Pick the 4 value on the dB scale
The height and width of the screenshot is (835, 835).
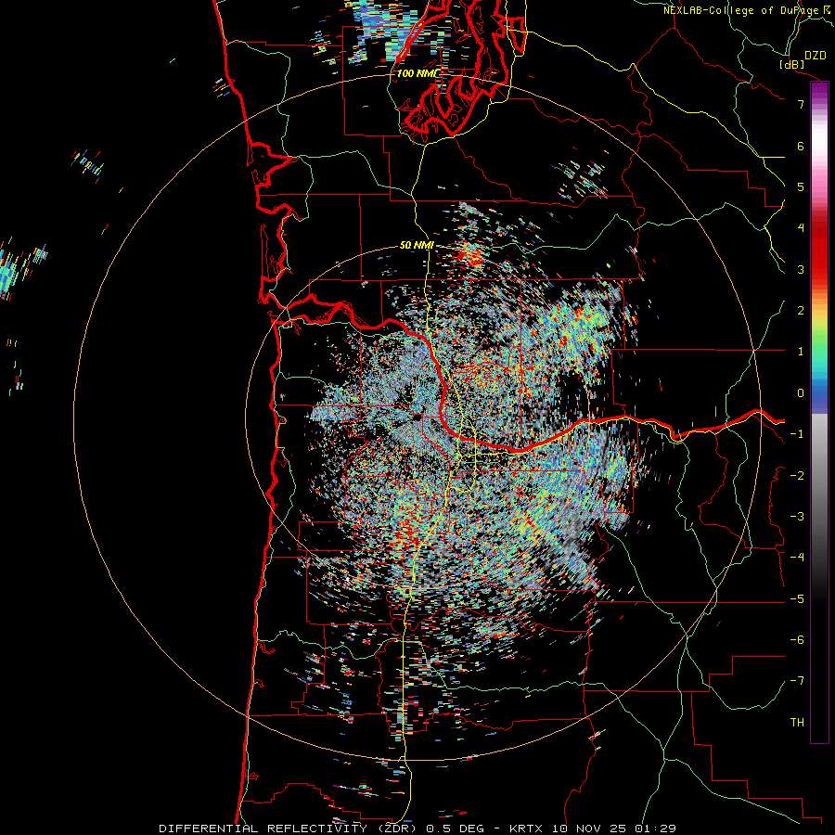click(x=801, y=228)
